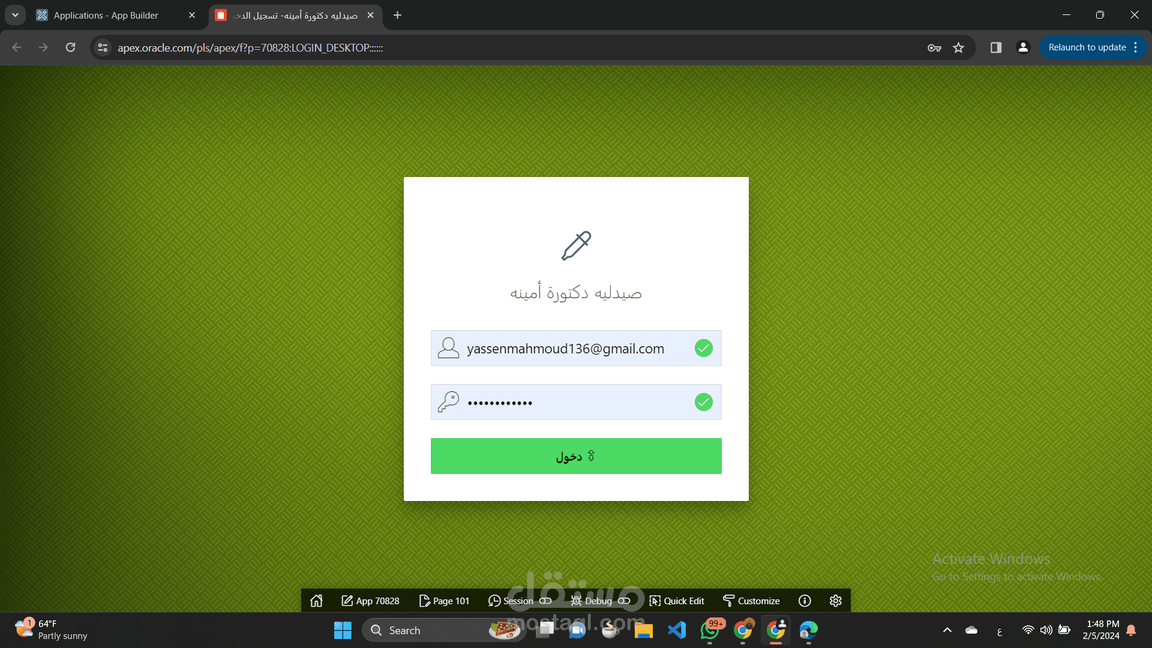Open File Explorer from the taskbar
1152x648 pixels.
(643, 630)
